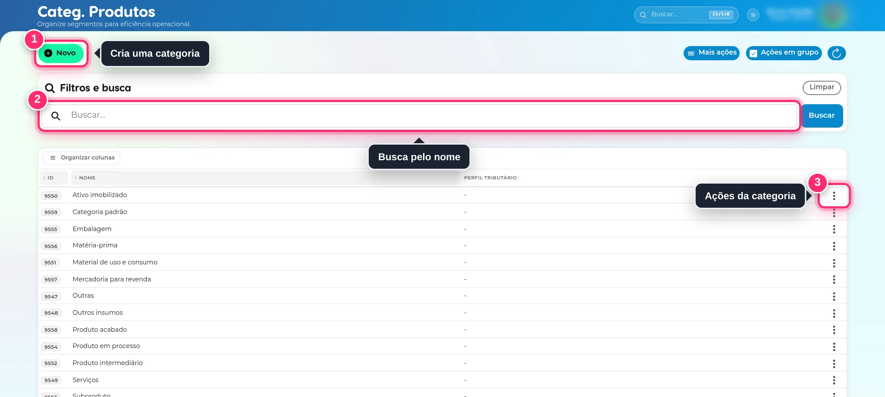This screenshot has width=885, height=397.
Task: Open actions menu for Mercadoria para revenda
Action: 834,280
